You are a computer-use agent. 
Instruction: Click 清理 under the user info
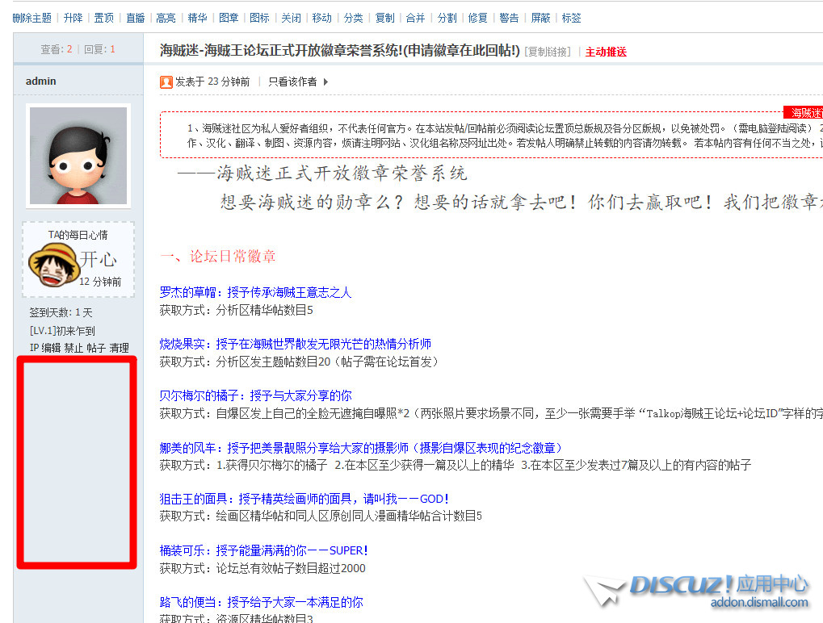[119, 348]
